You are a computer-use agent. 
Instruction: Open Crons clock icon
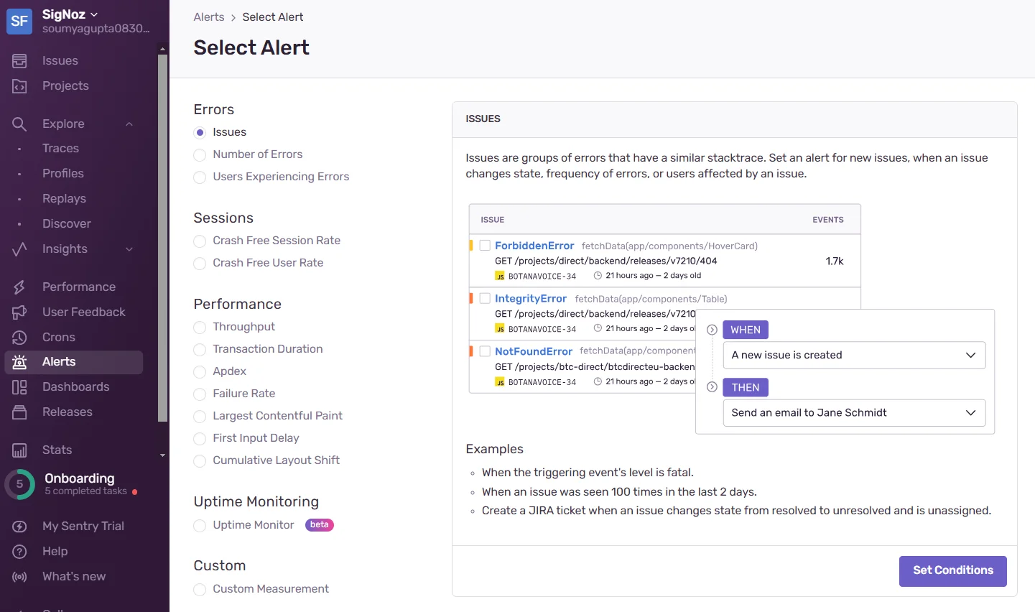(x=19, y=338)
